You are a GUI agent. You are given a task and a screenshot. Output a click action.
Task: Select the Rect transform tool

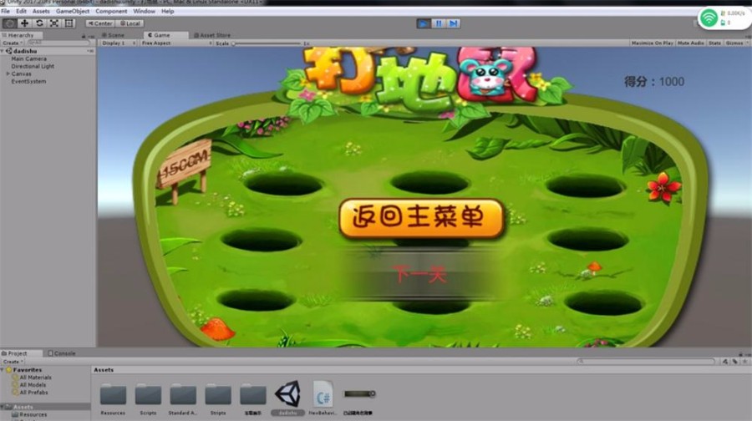coord(69,23)
